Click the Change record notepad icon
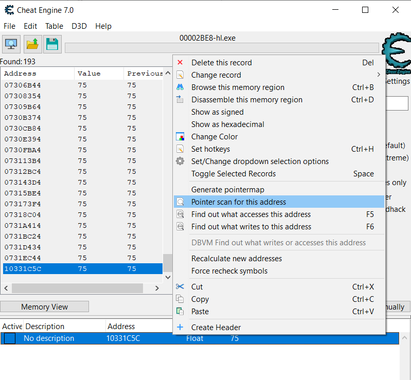Viewport: 411px width, 380px height. pyautogui.click(x=180, y=75)
